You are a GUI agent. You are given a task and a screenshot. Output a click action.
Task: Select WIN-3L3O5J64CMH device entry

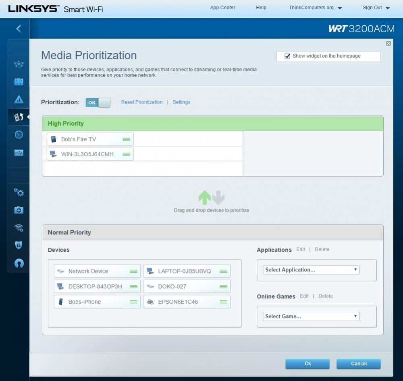(x=90, y=154)
